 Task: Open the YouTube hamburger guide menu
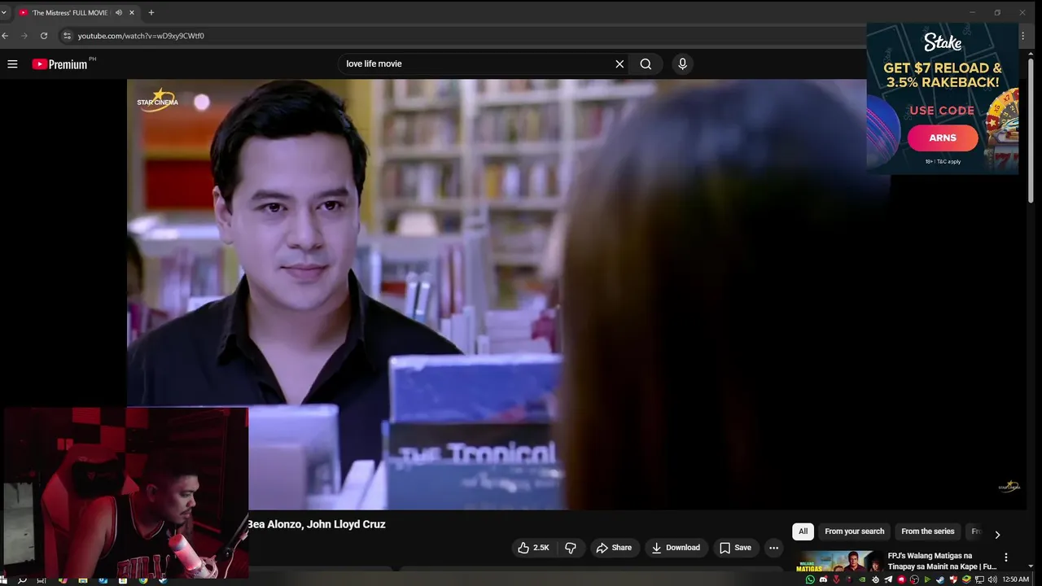pos(12,63)
